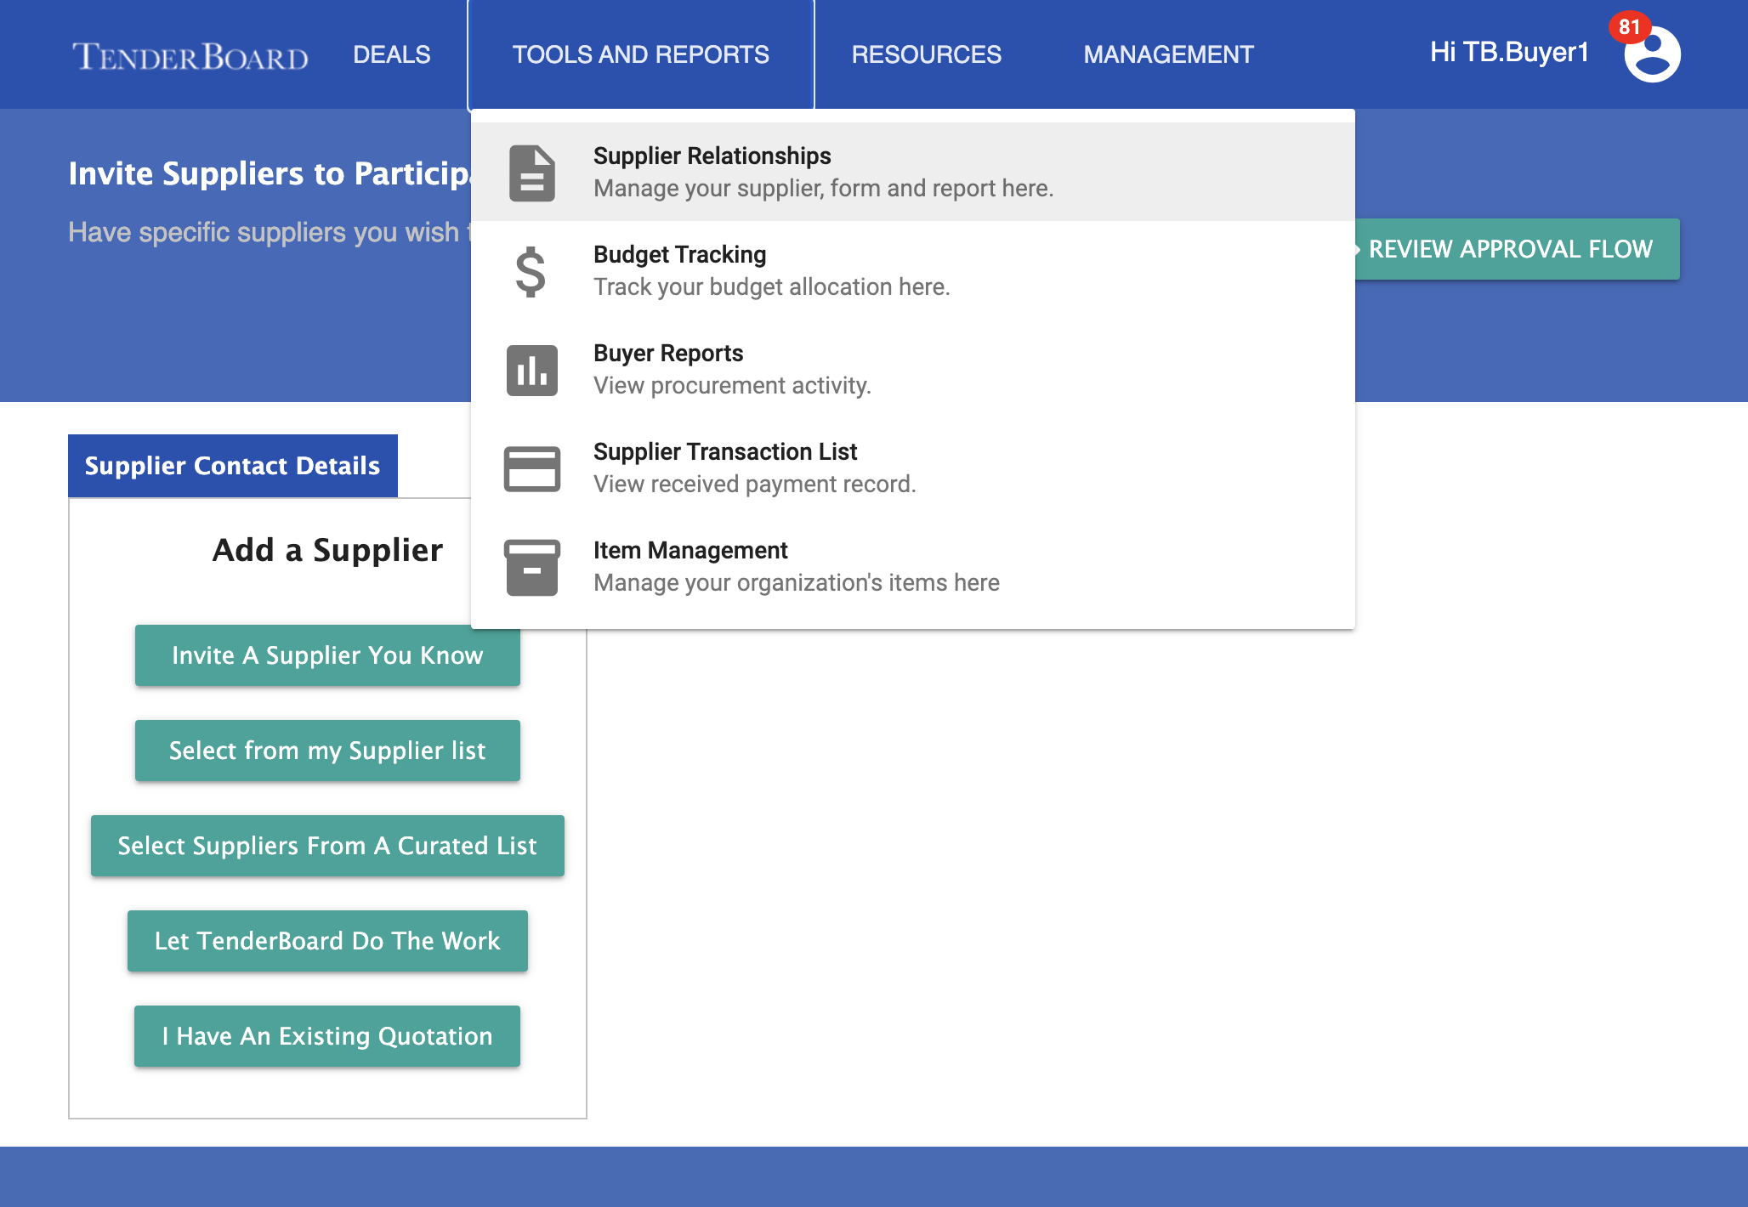Image resolution: width=1748 pixels, height=1207 pixels.
Task: Select Supplier Transaction List entry
Action: pos(913,467)
